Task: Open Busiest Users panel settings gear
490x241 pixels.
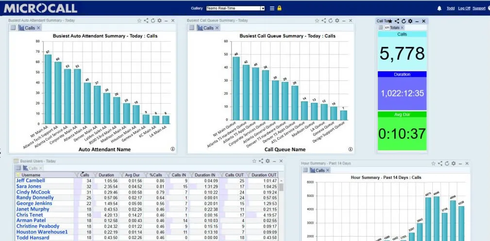Action: point(268,161)
